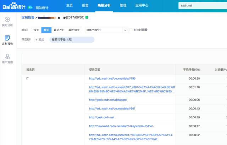Screen dimensions: 227x145
Task: Open the 实时分析 sidebar icon
Action: tap(7, 20)
